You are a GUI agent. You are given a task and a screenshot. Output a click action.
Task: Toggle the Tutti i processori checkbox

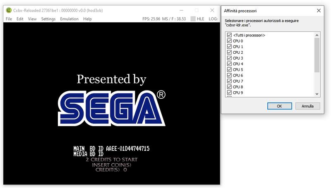coord(229,35)
